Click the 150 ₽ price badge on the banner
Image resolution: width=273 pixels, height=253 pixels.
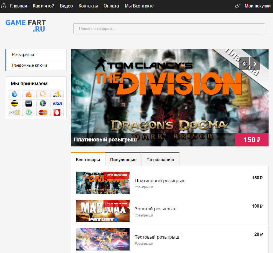pos(252,140)
